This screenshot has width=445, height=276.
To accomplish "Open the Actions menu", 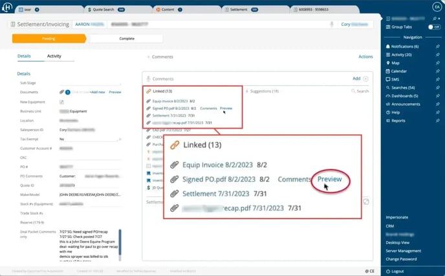I will [x=365, y=57].
